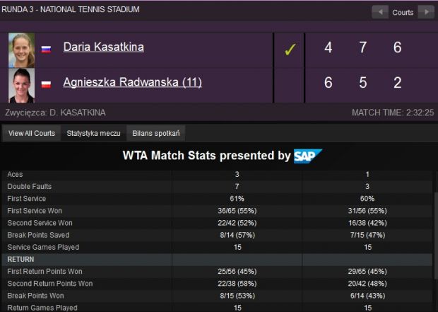The image size is (438, 312).
Task: Go to previous court with left arrow
Action: pyautogui.click(x=380, y=12)
